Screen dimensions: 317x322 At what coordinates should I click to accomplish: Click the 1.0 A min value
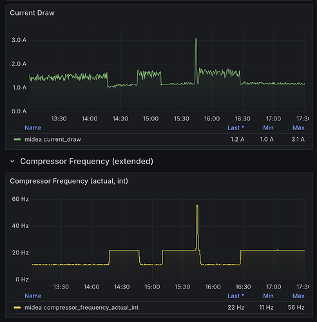(267, 139)
